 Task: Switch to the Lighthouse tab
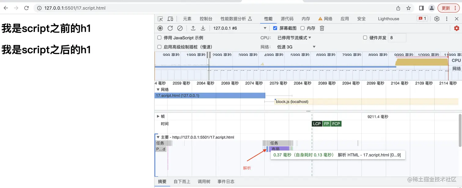pos(388,19)
